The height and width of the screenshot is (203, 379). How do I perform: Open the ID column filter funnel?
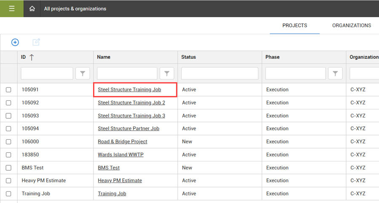(x=83, y=73)
